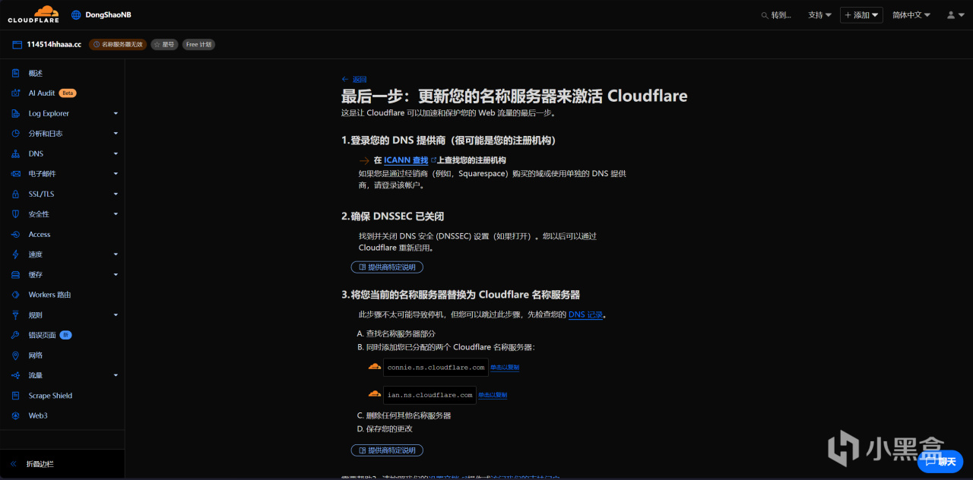This screenshot has width=973, height=480.
Task: Open the 聊天 chat button
Action: (x=940, y=461)
